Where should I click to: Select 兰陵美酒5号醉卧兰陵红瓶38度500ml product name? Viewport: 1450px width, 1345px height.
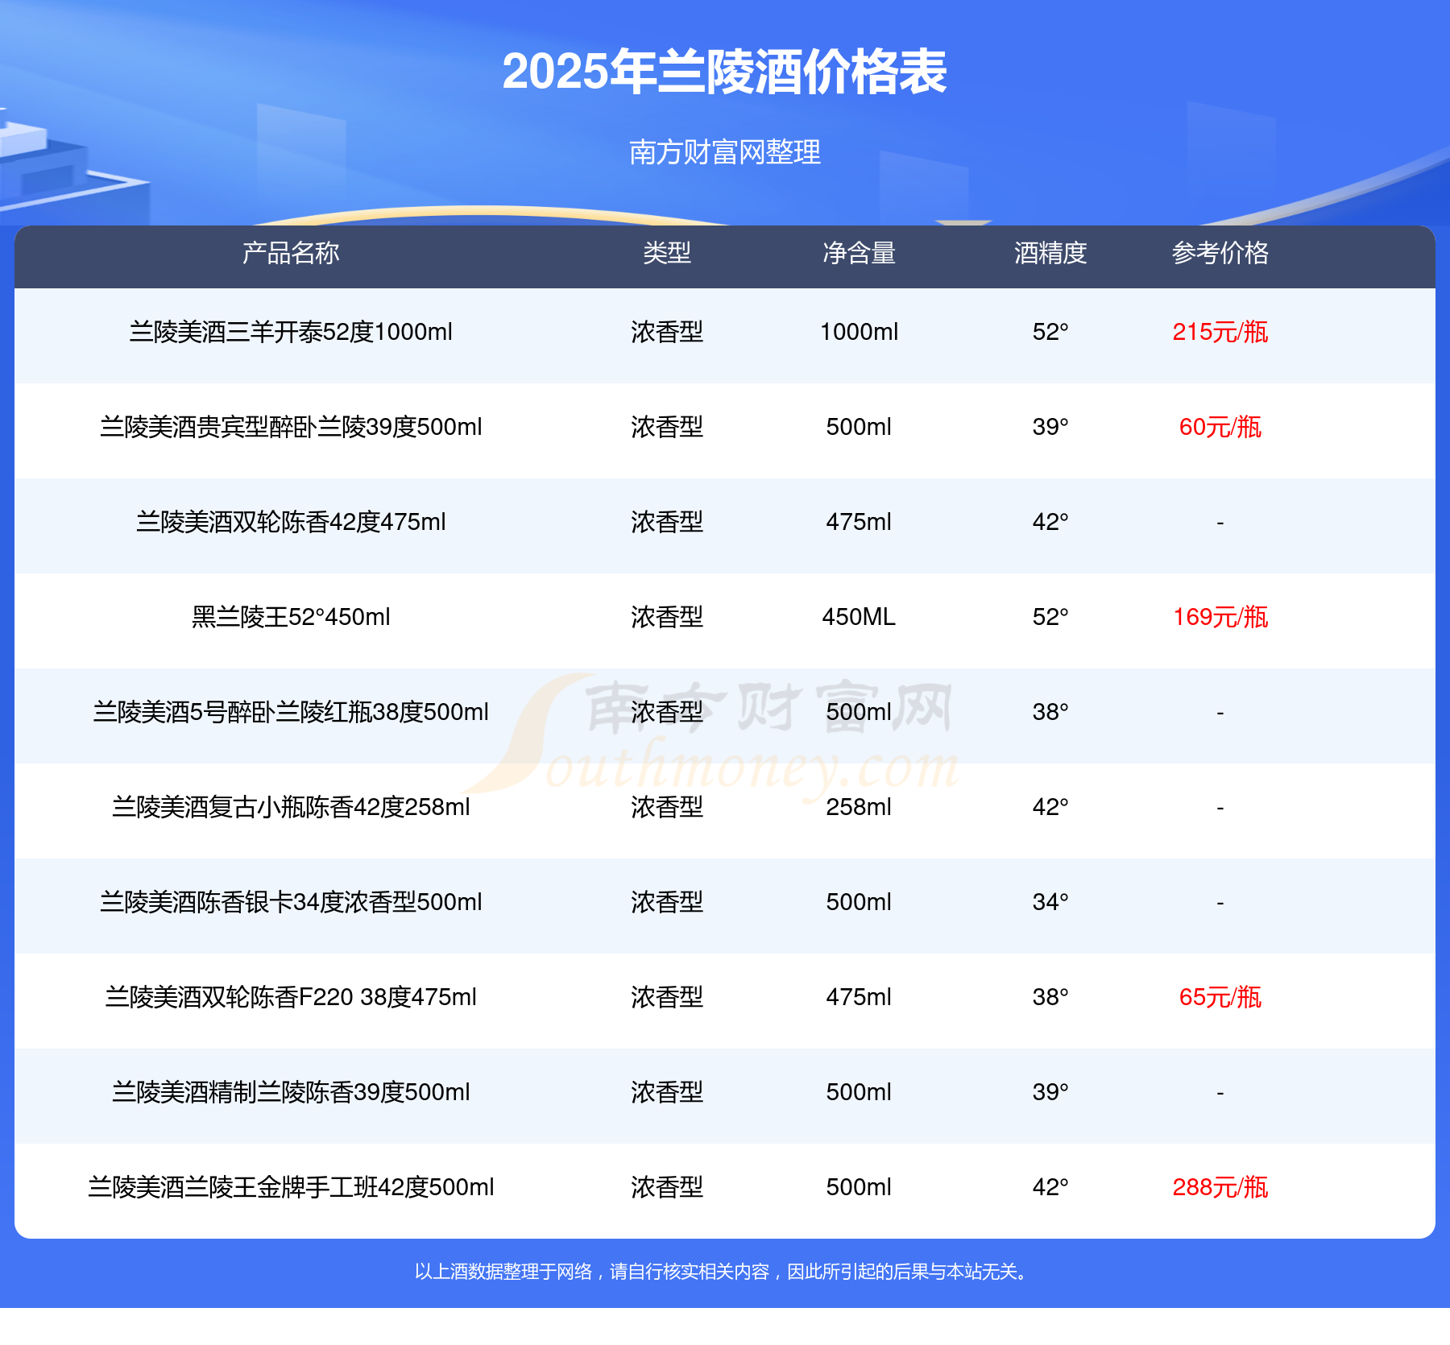[x=291, y=712]
